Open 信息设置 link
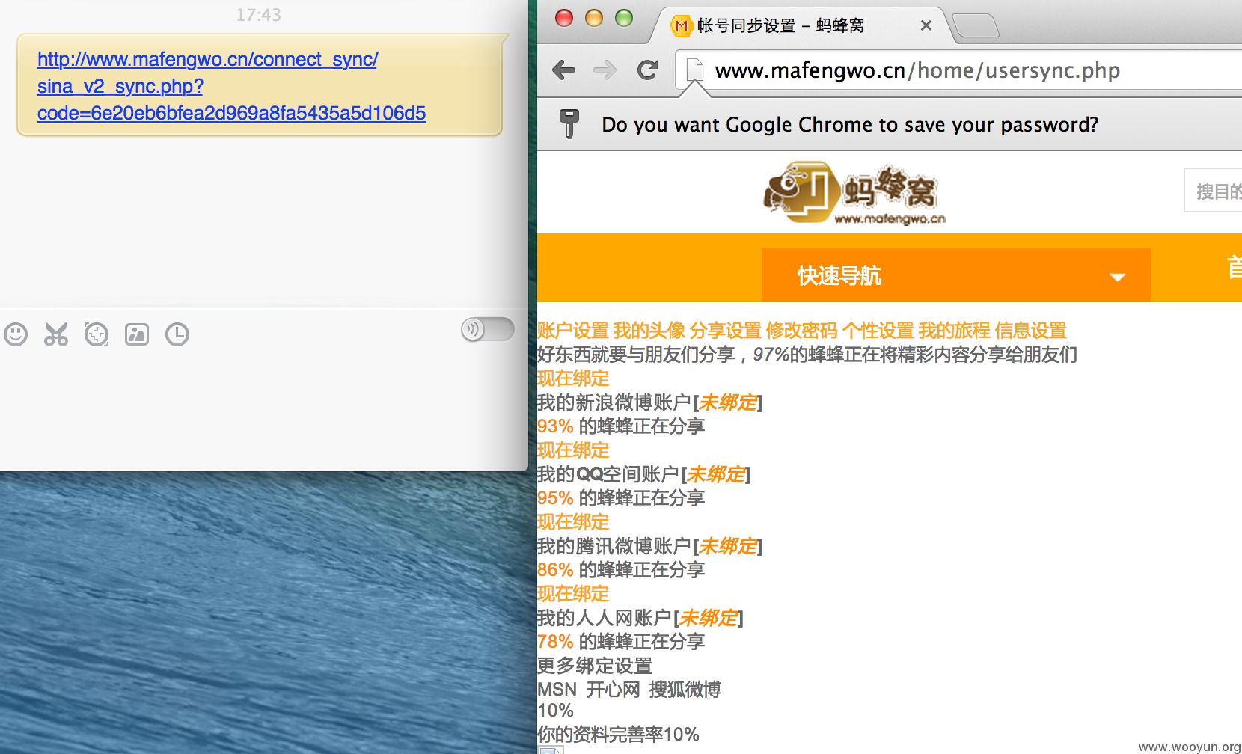The width and height of the screenshot is (1242, 754). pyautogui.click(x=1031, y=330)
